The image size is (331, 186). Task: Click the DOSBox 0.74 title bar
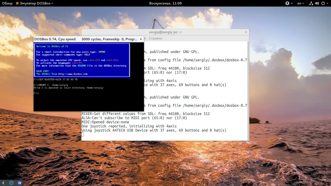coord(65,39)
